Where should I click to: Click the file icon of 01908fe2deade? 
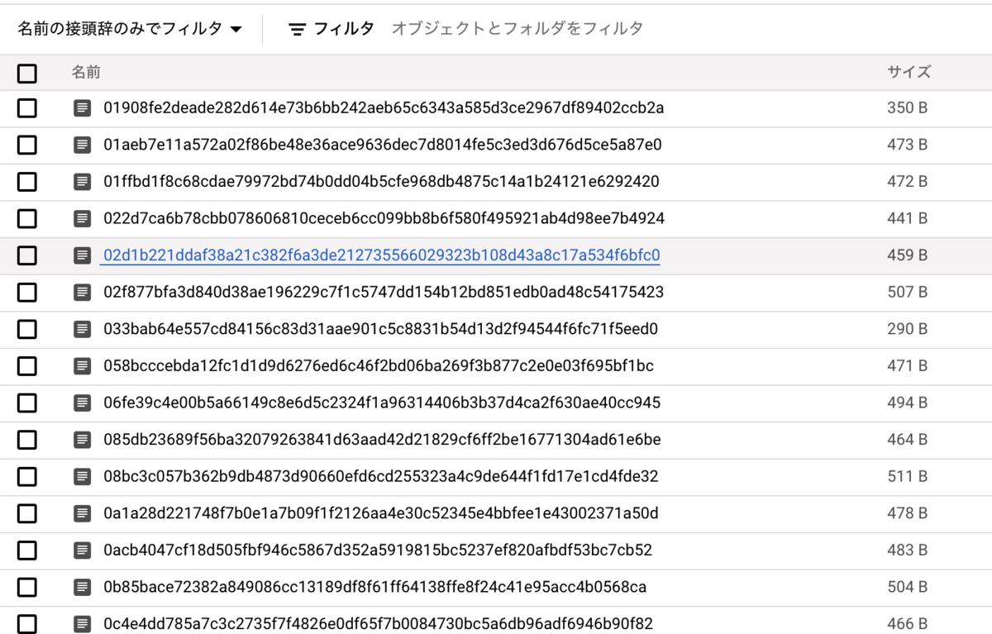82,108
